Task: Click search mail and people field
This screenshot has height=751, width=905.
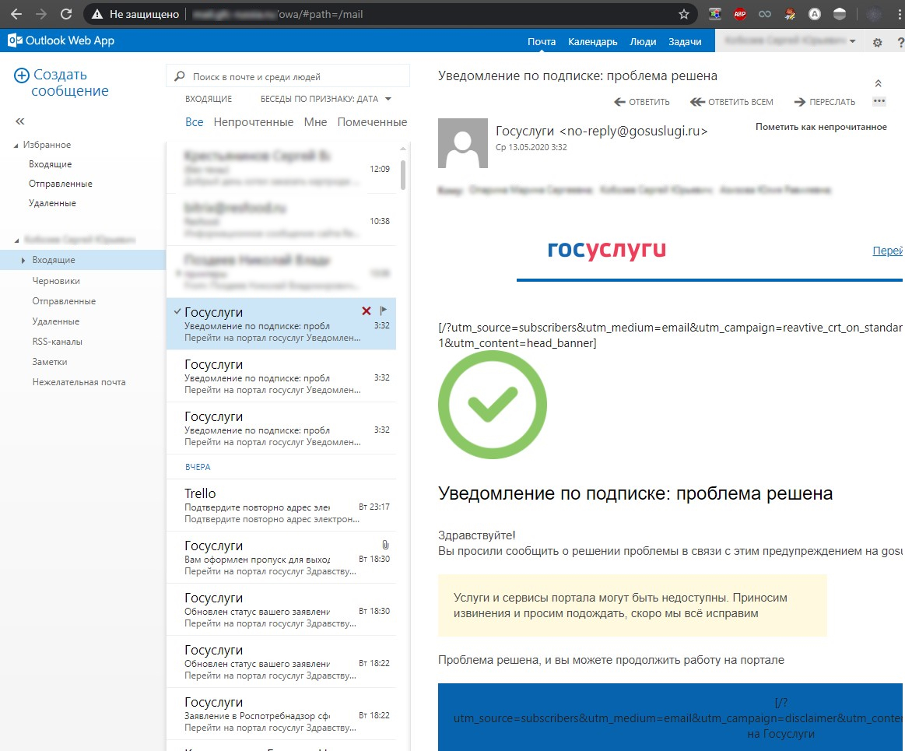Action: coord(288,76)
